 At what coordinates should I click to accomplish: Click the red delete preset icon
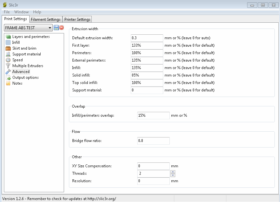coord(61,28)
